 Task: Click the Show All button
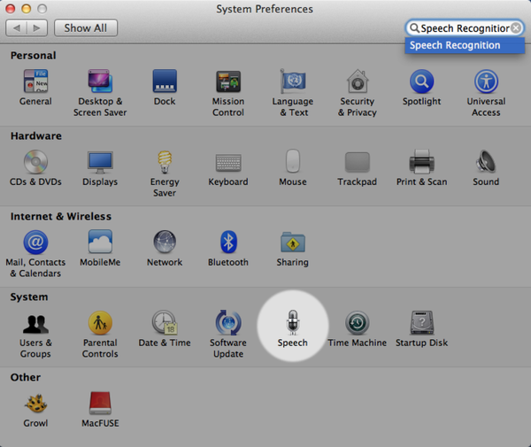coord(86,27)
